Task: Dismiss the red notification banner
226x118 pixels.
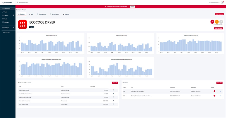Action: (132, 7)
